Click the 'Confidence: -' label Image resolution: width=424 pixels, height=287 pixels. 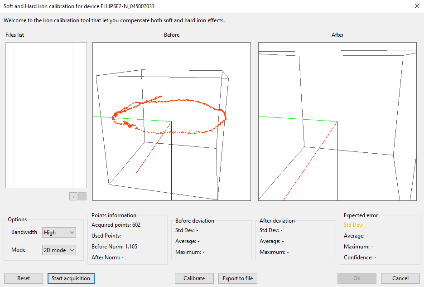point(360,257)
